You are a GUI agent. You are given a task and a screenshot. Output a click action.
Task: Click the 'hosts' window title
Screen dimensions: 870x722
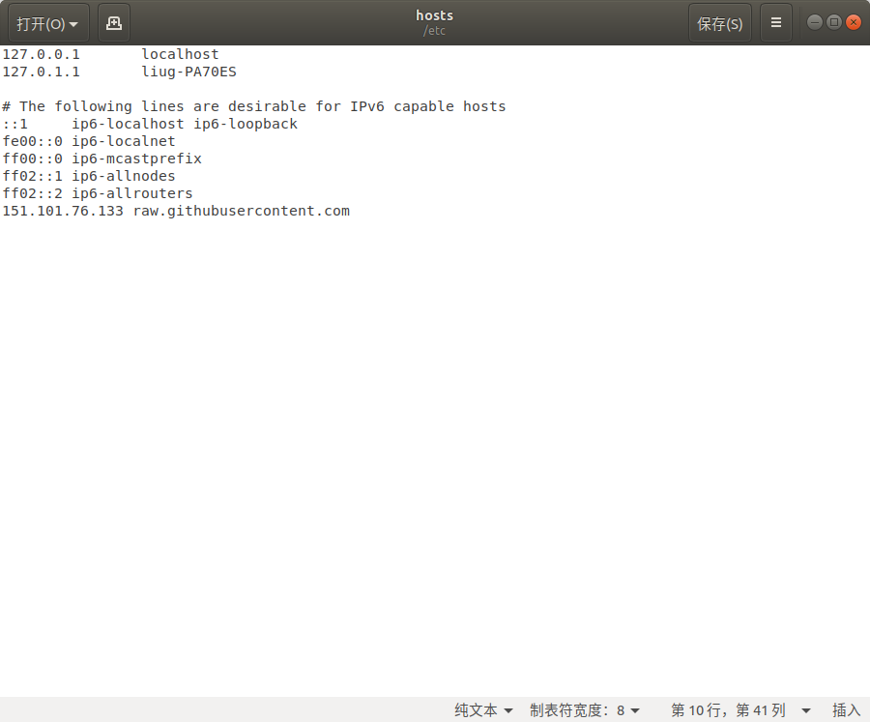(434, 15)
